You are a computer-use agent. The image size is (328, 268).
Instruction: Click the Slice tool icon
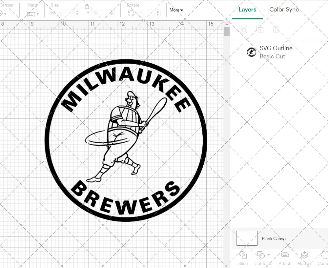pyautogui.click(x=243, y=255)
